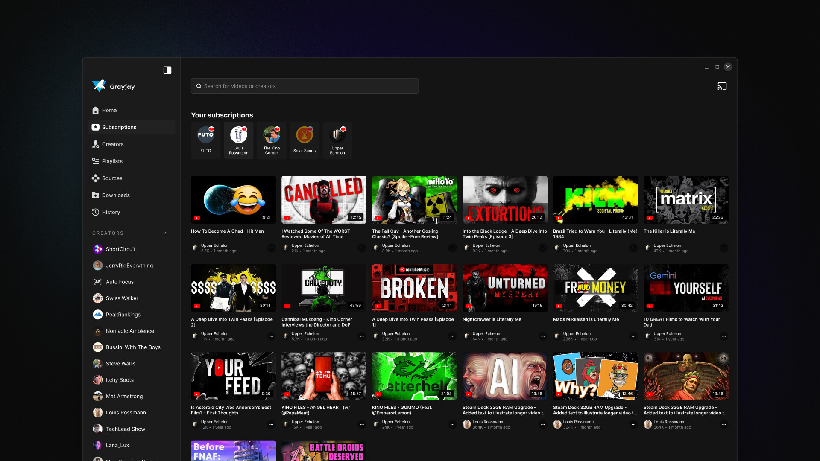Click the cast to device icon
The image size is (820, 461).
(x=722, y=86)
